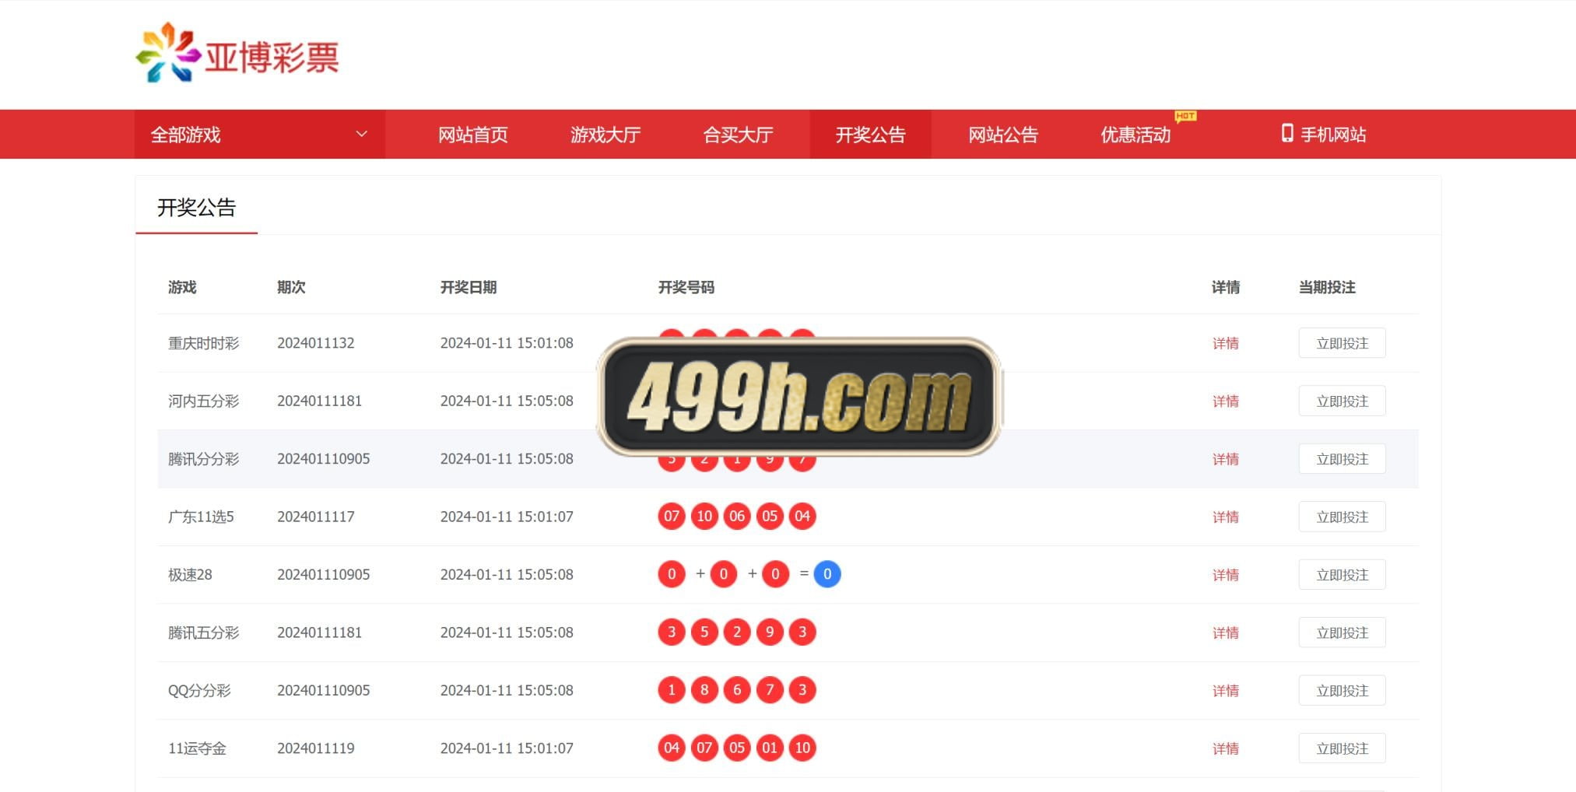
Task: Select the 开奖公告 nav item
Action: [870, 135]
